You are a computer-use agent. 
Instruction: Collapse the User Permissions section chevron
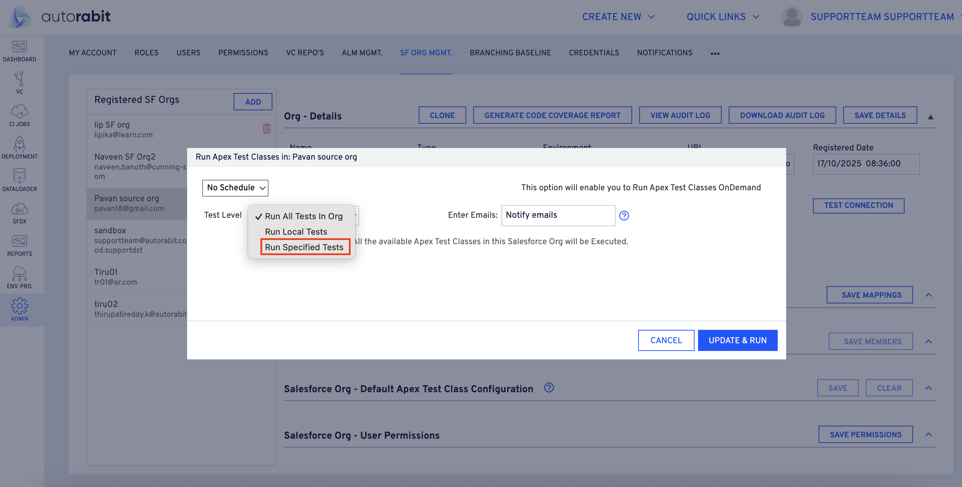tap(929, 434)
